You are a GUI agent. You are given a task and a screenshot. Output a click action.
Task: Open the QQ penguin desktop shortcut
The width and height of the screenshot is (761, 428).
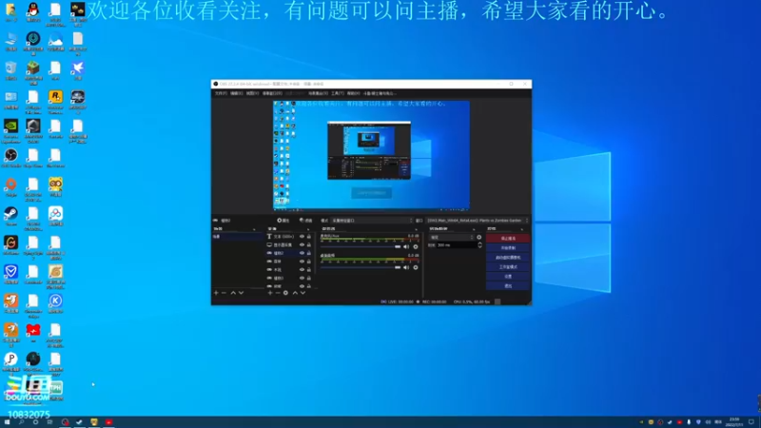click(33, 10)
